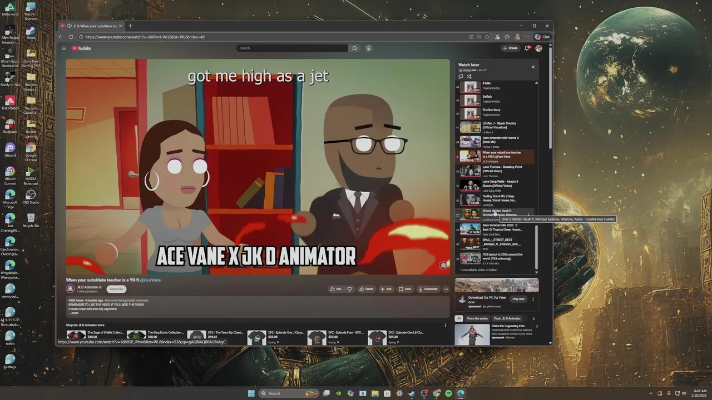Viewport: 712px width, 400px height.
Task: Open OBS Studio desktop shortcut
Action: click(31, 196)
